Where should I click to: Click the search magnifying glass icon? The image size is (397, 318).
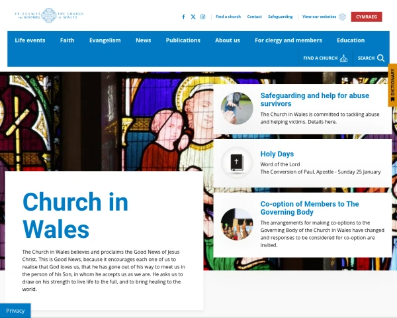pyautogui.click(x=380, y=58)
